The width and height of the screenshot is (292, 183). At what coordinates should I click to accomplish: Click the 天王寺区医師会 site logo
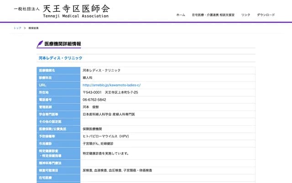tap(62, 11)
